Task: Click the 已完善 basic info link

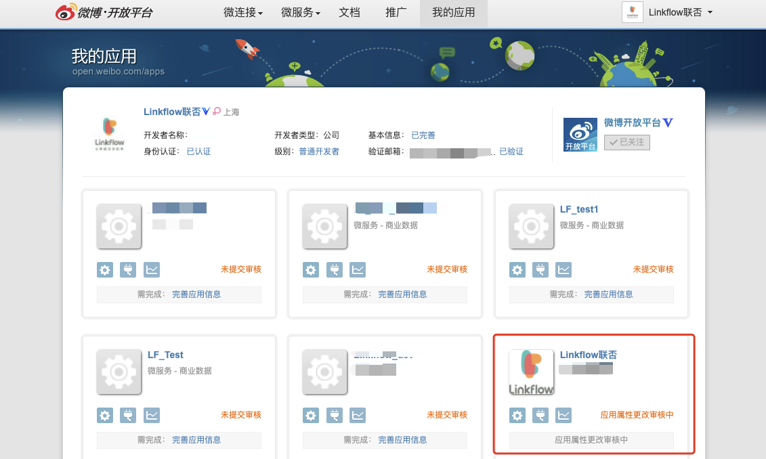Action: (x=423, y=135)
